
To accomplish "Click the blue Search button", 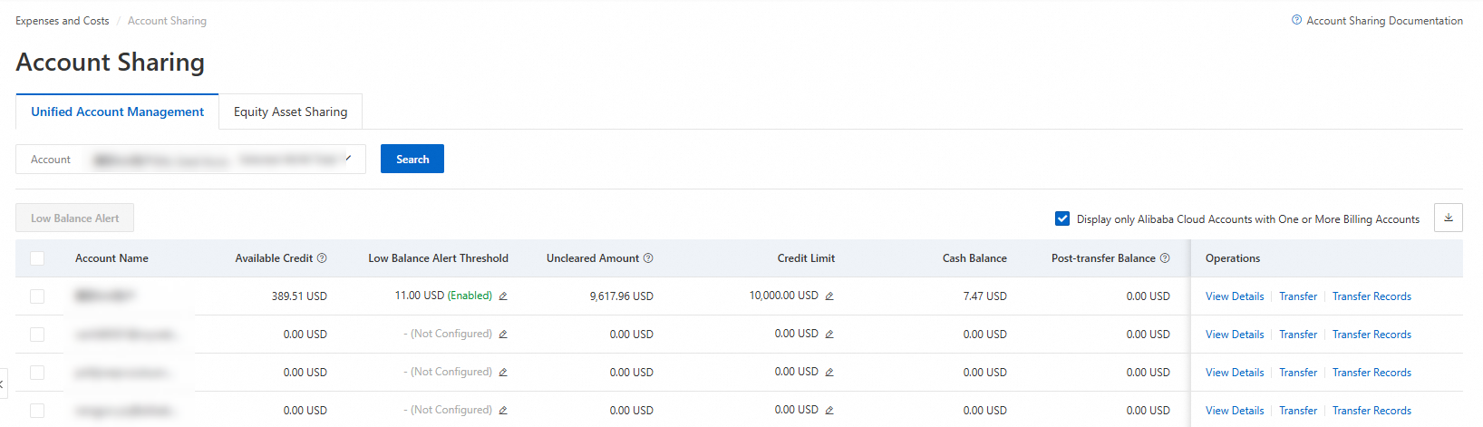I will (x=412, y=159).
